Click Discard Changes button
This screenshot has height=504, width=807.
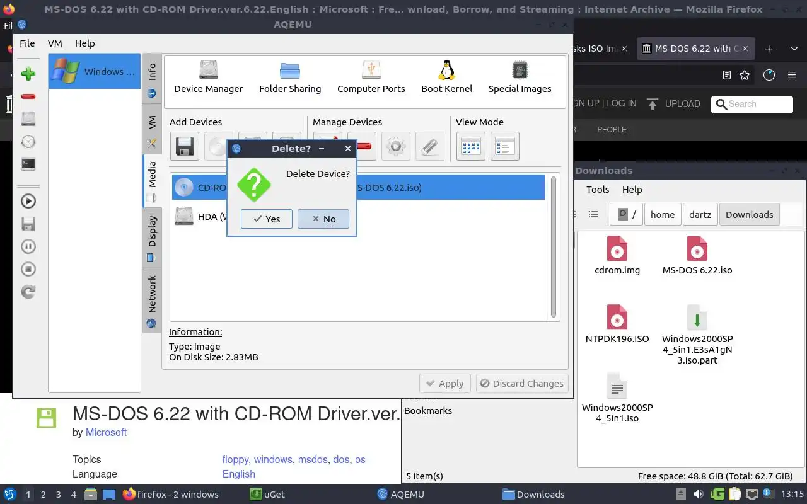click(522, 383)
